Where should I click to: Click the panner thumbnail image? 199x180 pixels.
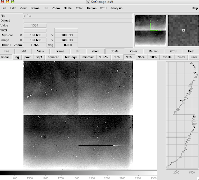150,30
